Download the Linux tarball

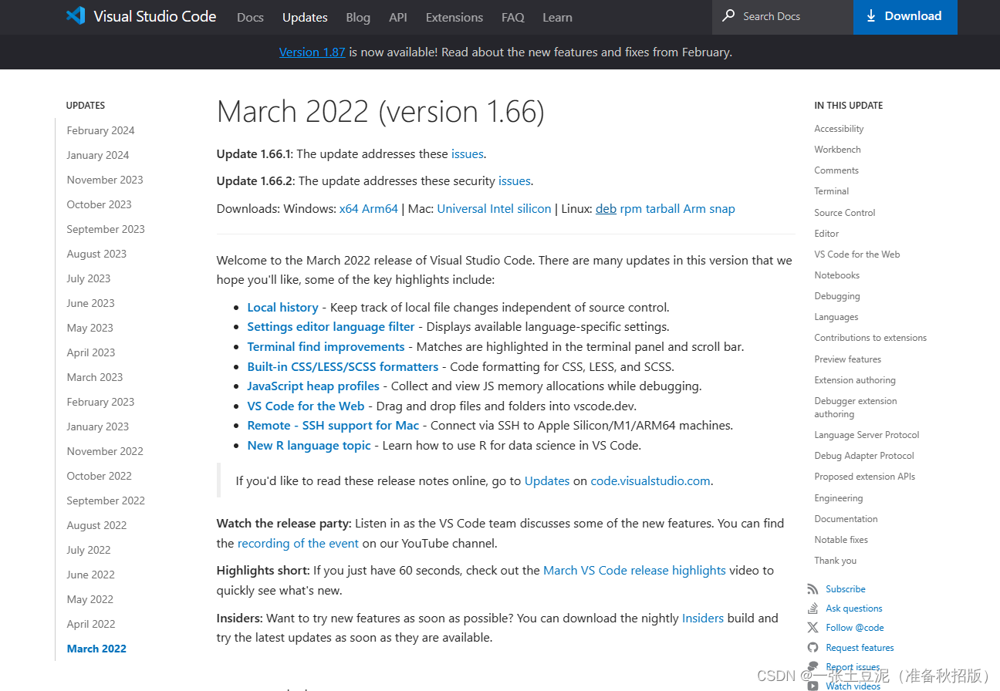[662, 209]
